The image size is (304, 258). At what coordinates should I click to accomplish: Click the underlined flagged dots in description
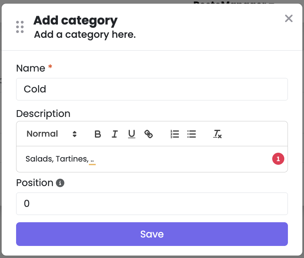92,161
